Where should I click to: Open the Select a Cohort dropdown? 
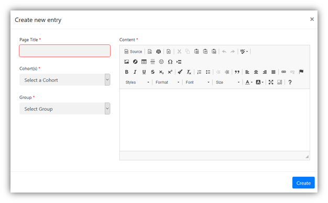(x=64, y=80)
